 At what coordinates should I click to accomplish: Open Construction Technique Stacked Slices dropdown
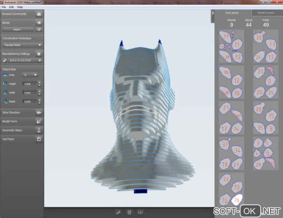[22, 45]
